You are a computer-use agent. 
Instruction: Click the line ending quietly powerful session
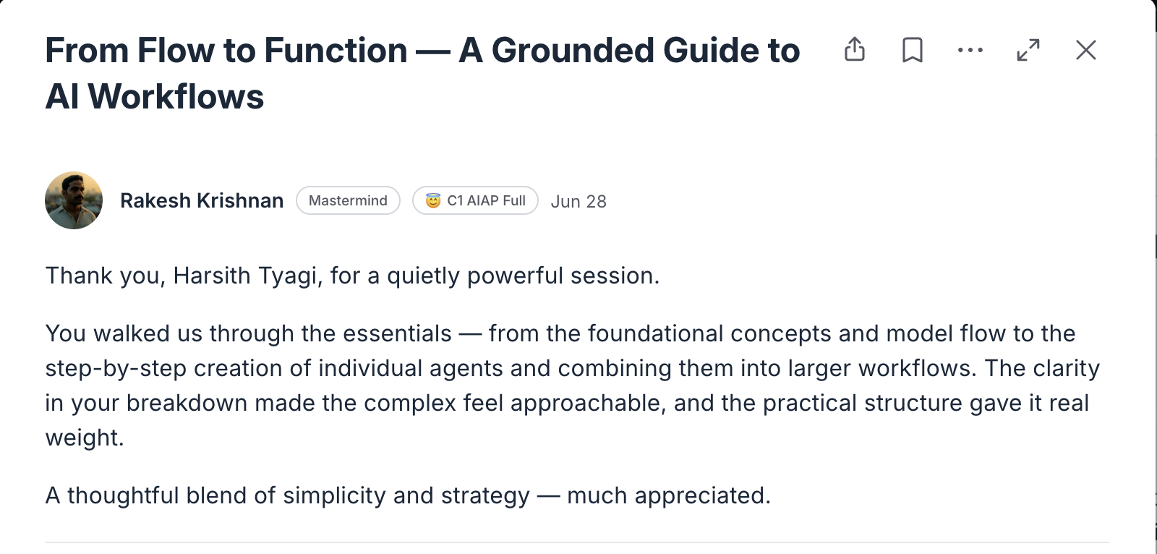tap(352, 276)
